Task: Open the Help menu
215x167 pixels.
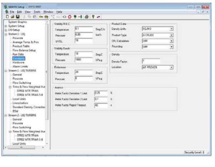Action: tap(59, 12)
